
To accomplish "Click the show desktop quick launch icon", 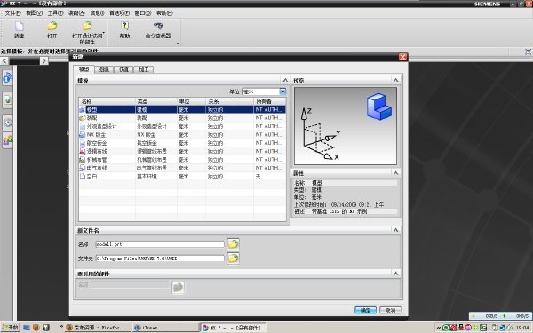I will tap(27, 328).
